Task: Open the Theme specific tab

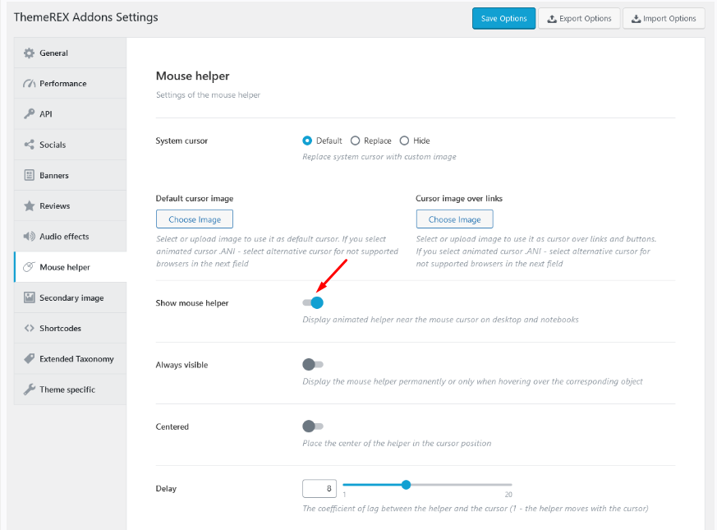Action: tap(71, 389)
